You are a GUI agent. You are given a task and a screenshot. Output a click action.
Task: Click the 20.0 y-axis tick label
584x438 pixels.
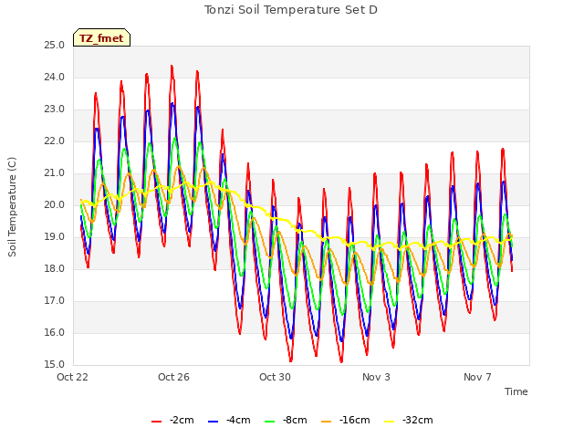pyautogui.click(x=55, y=205)
